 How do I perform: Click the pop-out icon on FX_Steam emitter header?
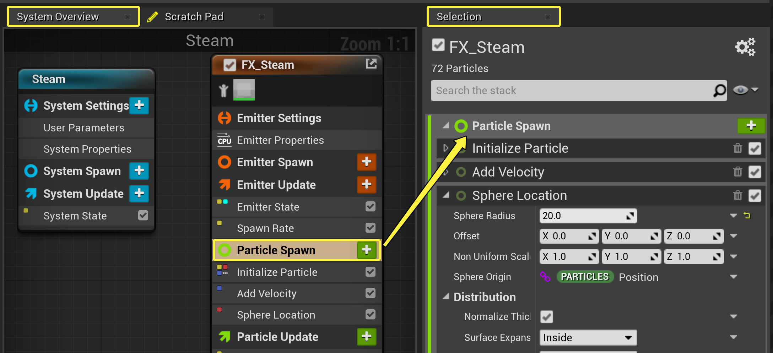[x=371, y=64]
